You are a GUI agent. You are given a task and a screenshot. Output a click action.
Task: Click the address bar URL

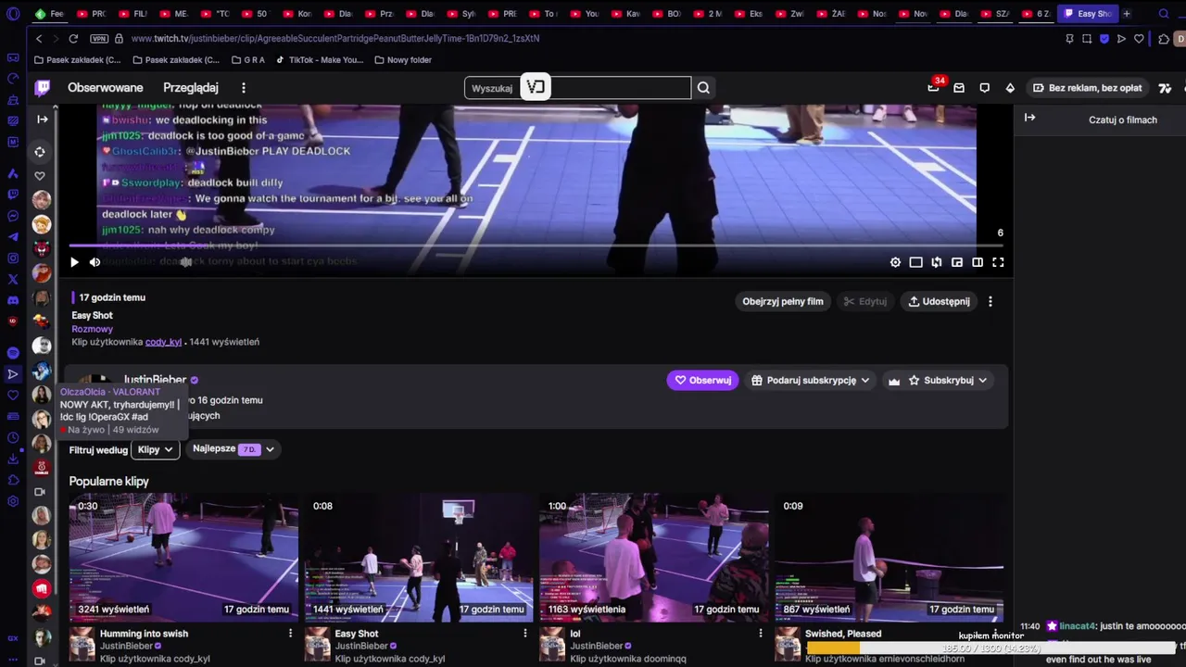[335, 39]
